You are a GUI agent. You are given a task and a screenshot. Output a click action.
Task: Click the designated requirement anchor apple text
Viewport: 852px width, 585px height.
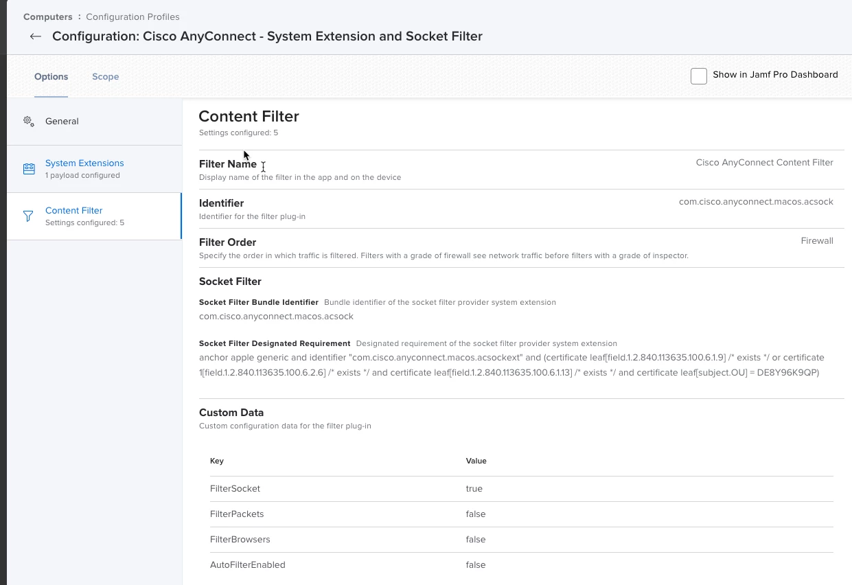pyautogui.click(x=511, y=365)
